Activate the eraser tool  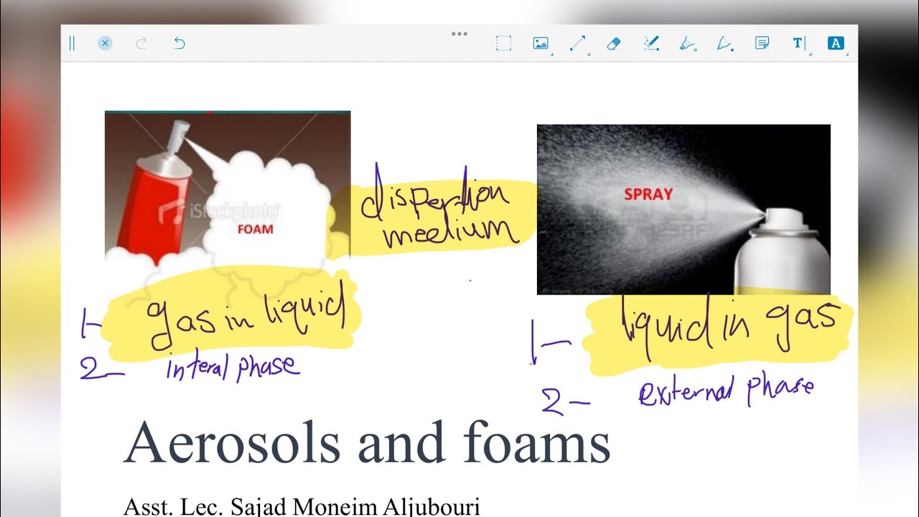coord(614,43)
